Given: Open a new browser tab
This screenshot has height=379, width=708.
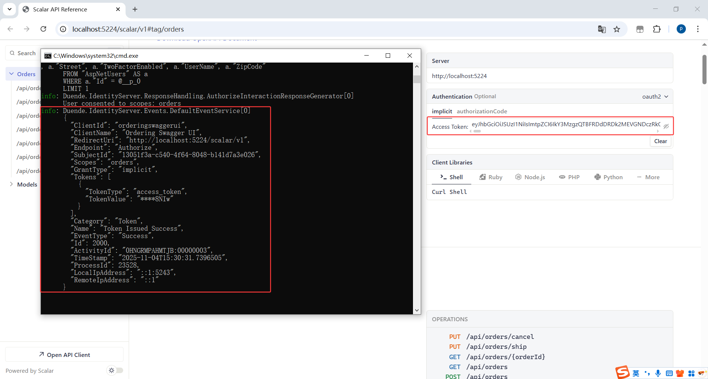Looking at the screenshot, I should [x=135, y=9].
